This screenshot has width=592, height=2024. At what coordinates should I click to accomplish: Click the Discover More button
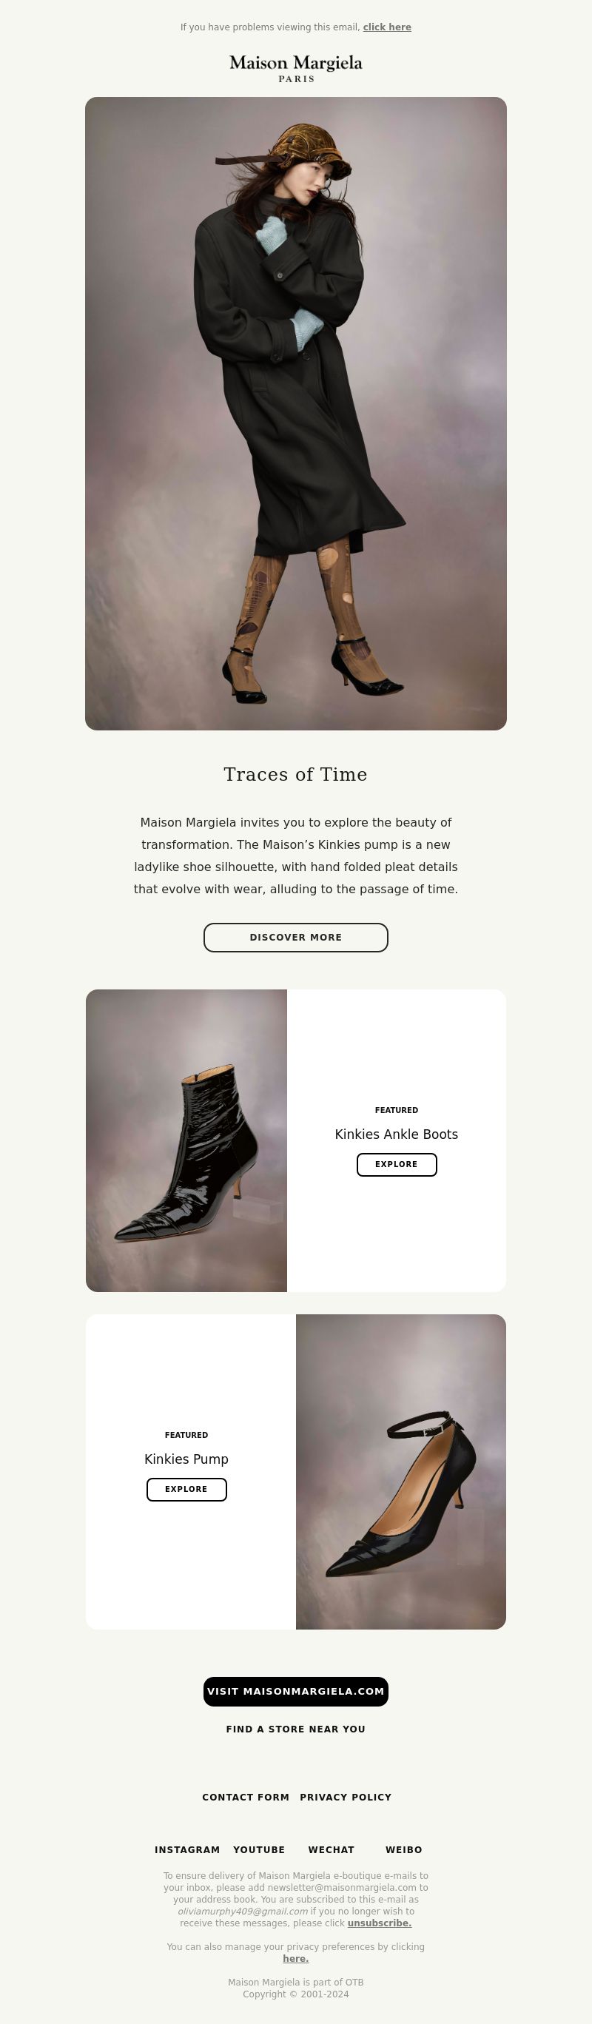tap(295, 938)
